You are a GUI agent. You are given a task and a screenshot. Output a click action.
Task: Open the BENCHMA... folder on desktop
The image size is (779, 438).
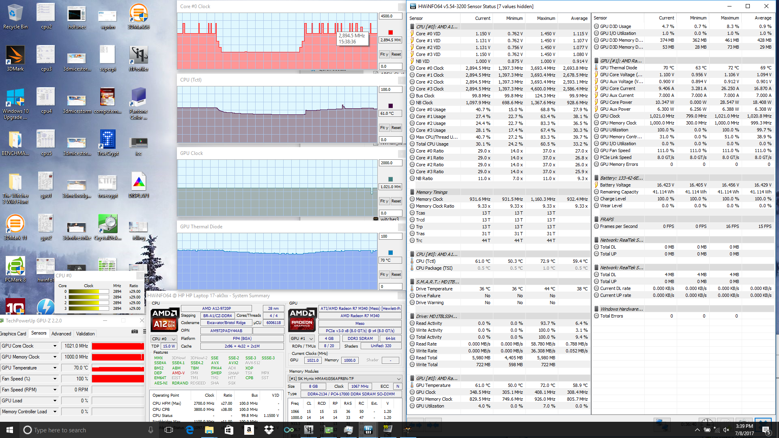click(15, 143)
